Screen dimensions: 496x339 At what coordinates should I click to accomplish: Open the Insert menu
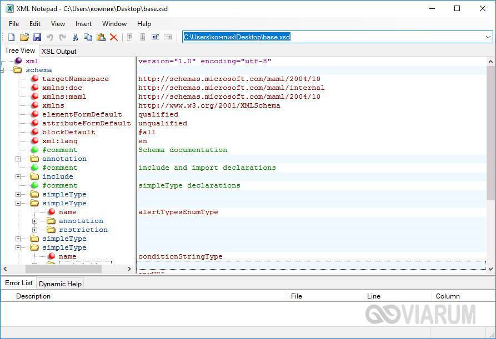point(83,24)
